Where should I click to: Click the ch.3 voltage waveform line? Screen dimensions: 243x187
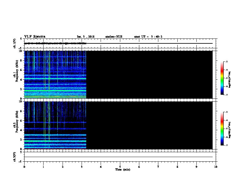[118, 157]
